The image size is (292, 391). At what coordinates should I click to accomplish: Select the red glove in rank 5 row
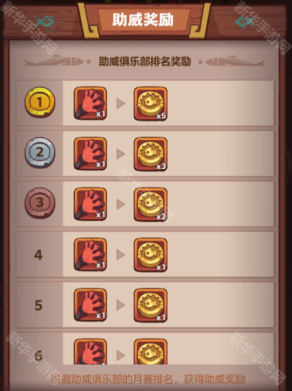coord(90,305)
